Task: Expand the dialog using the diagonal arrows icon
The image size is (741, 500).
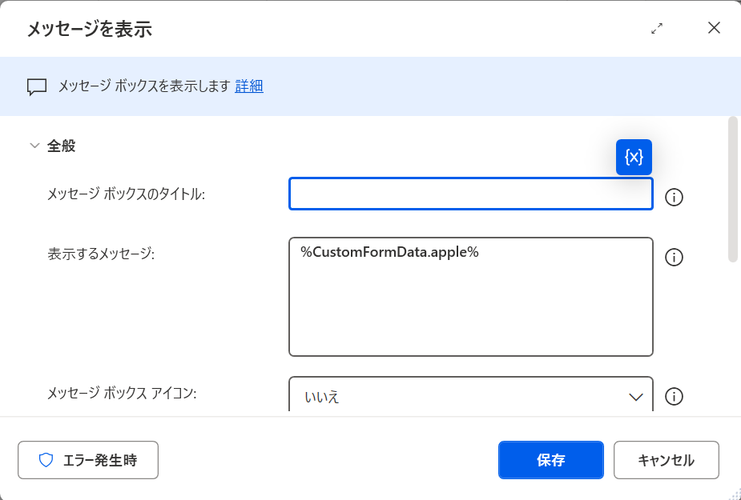Action: click(x=657, y=29)
